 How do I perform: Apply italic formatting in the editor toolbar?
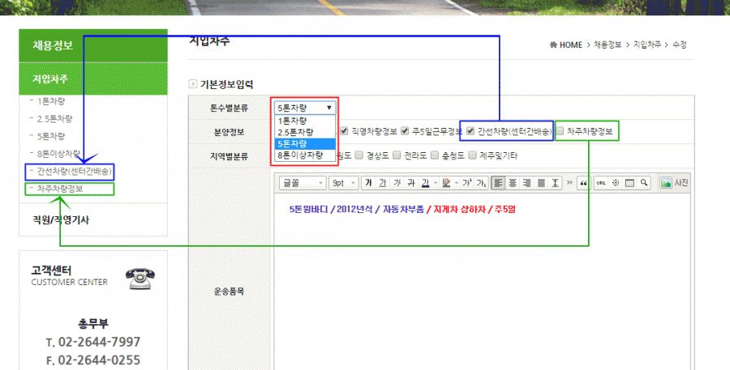[397, 183]
